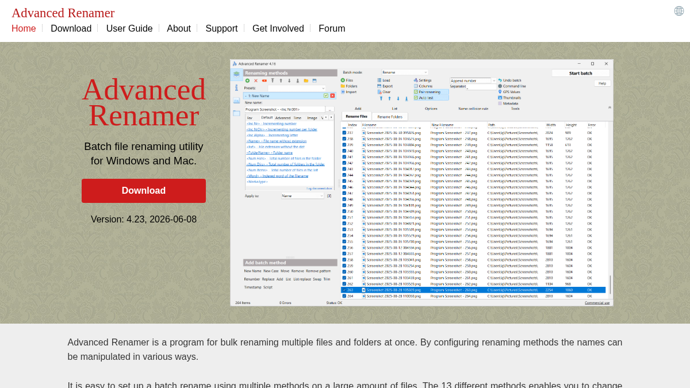Screen dimensions: 690x388
Task: Uncheck file row 237 checkbox
Action: click(x=344, y=132)
